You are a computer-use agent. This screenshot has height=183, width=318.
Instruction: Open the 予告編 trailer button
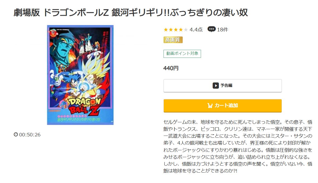pos(223,86)
